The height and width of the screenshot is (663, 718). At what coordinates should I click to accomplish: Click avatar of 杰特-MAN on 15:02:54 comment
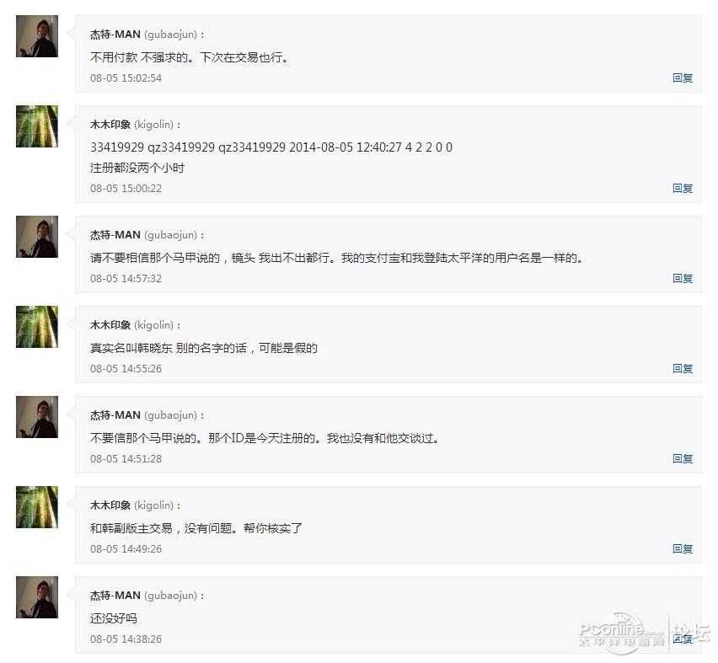tap(36, 36)
